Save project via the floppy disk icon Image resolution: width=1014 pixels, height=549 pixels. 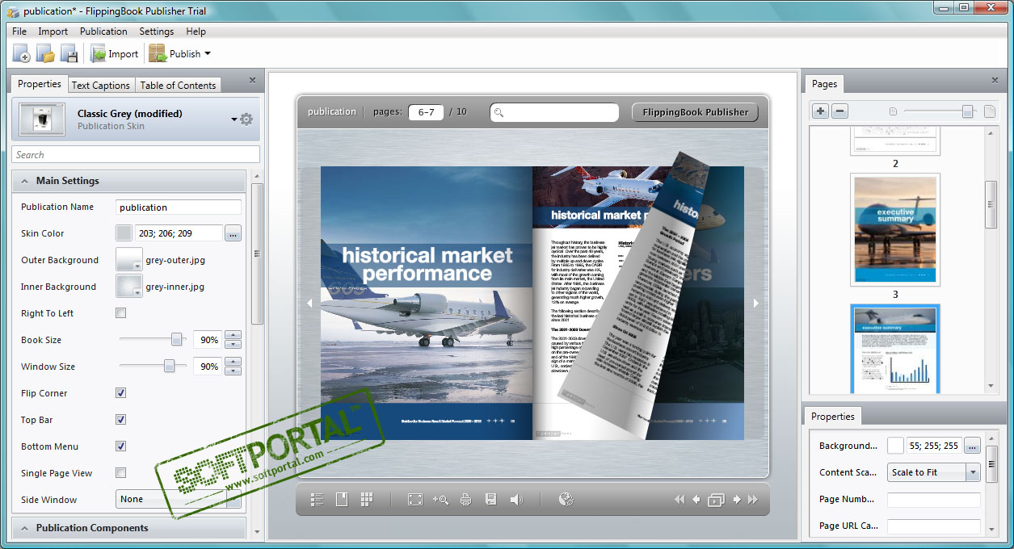pyautogui.click(x=69, y=54)
